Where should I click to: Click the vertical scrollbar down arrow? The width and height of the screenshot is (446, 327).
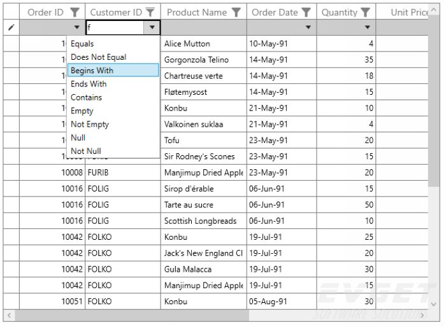pyautogui.click(x=434, y=304)
